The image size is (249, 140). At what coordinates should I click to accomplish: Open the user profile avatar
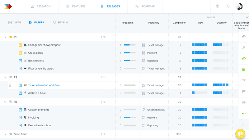click(x=239, y=6)
